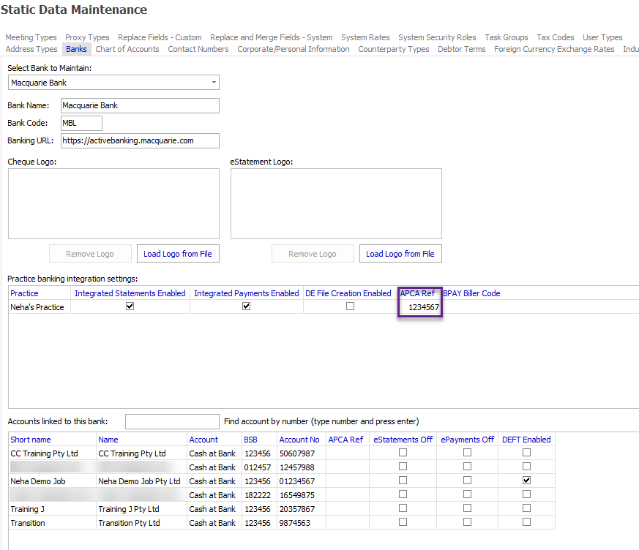Tick ePayments Off for Transition account

coord(467,522)
